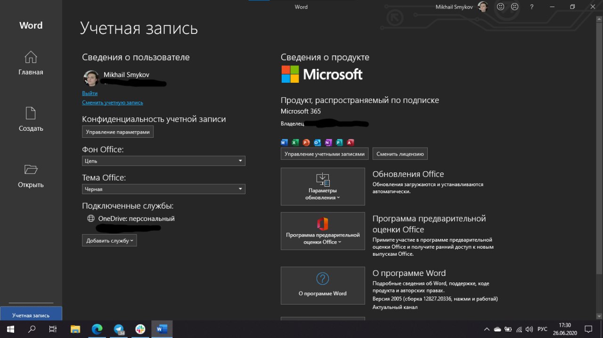The width and height of the screenshot is (603, 338).
Task: Open the Фон Office dropdown showing Цепь
Action: coord(163,161)
